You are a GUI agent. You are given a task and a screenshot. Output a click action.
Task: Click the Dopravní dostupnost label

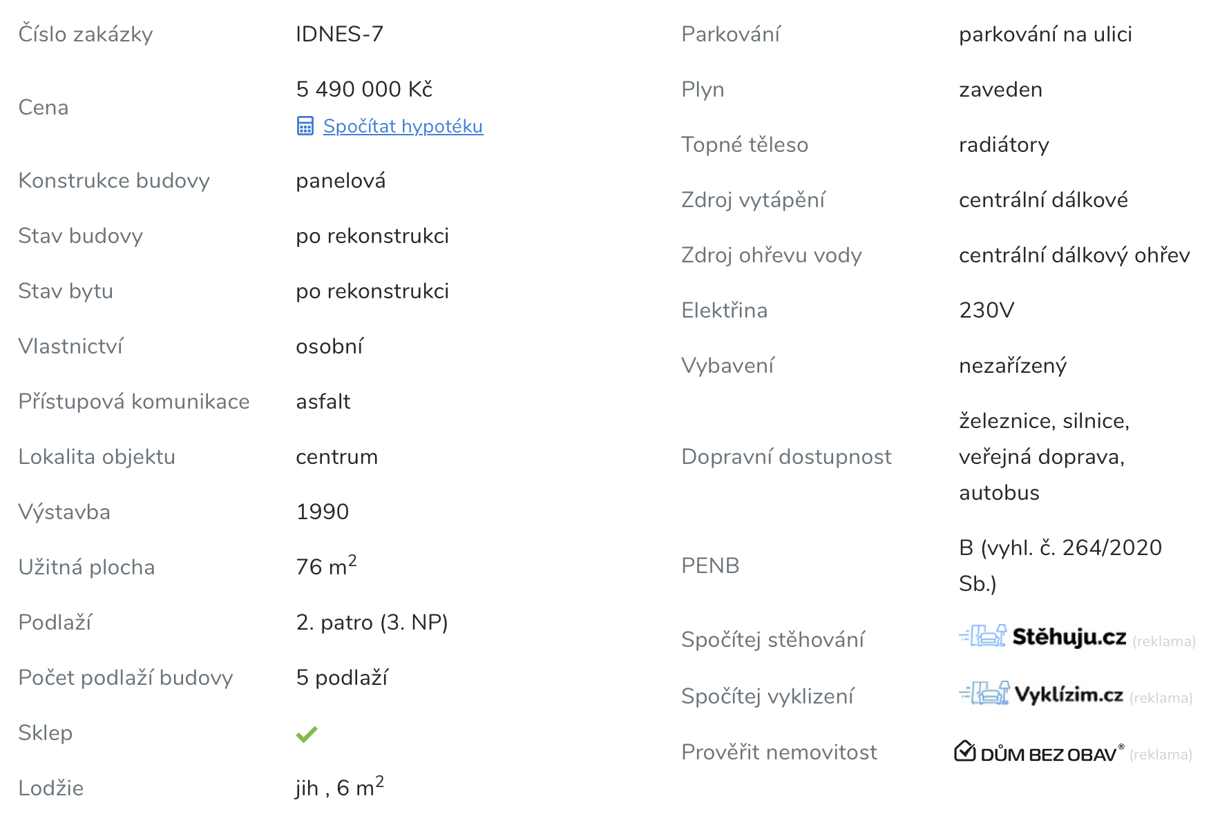(786, 456)
